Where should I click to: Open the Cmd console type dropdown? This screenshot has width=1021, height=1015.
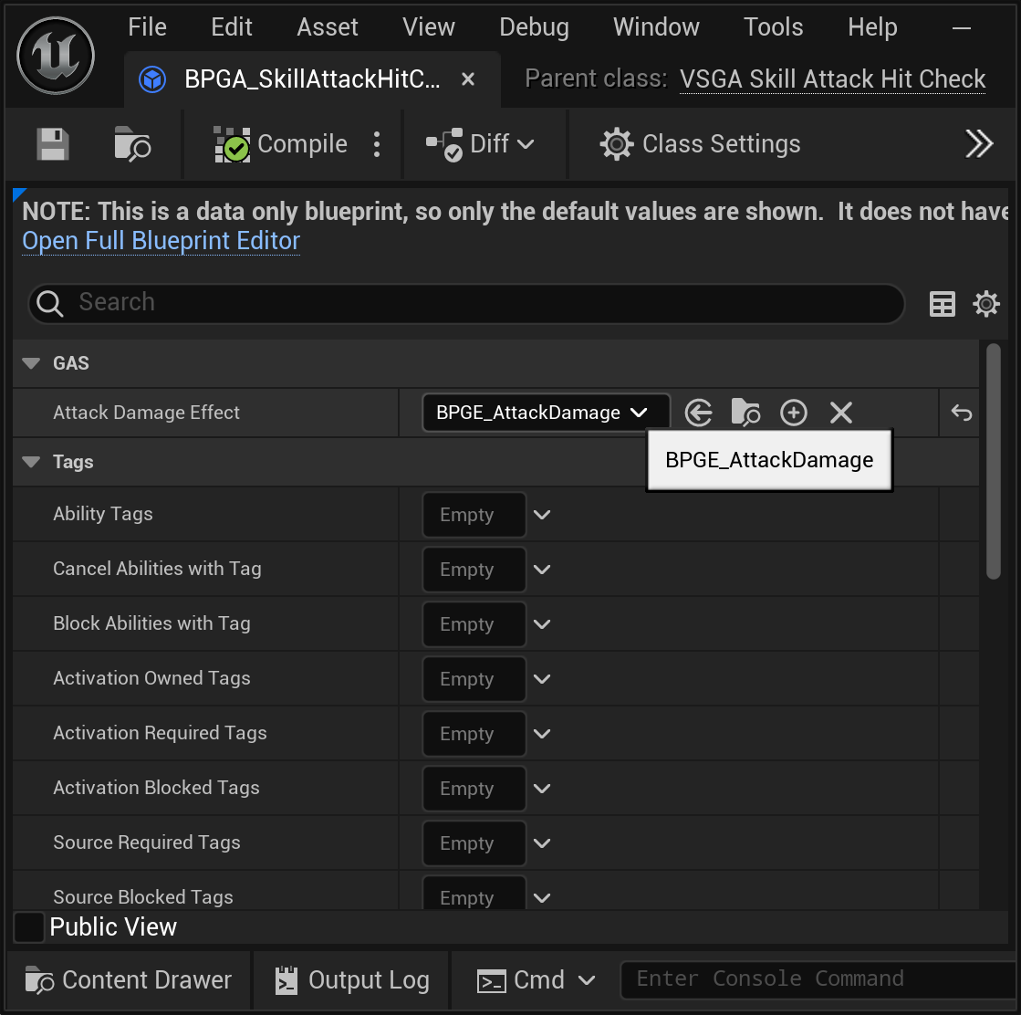click(x=536, y=979)
